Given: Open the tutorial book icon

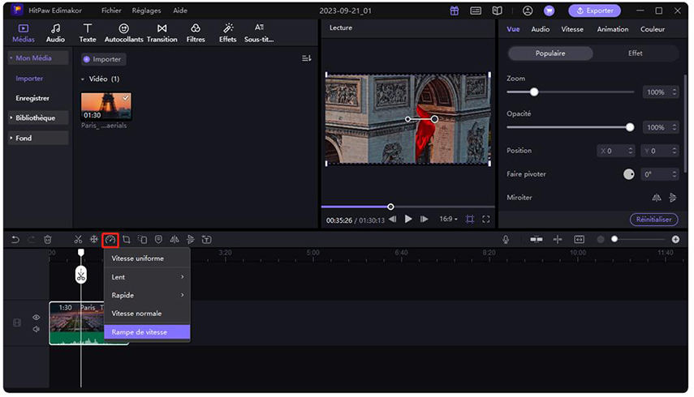Looking at the screenshot, I should (x=497, y=11).
